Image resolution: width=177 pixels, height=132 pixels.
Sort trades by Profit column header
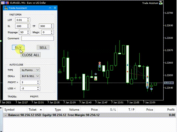coord(171,109)
